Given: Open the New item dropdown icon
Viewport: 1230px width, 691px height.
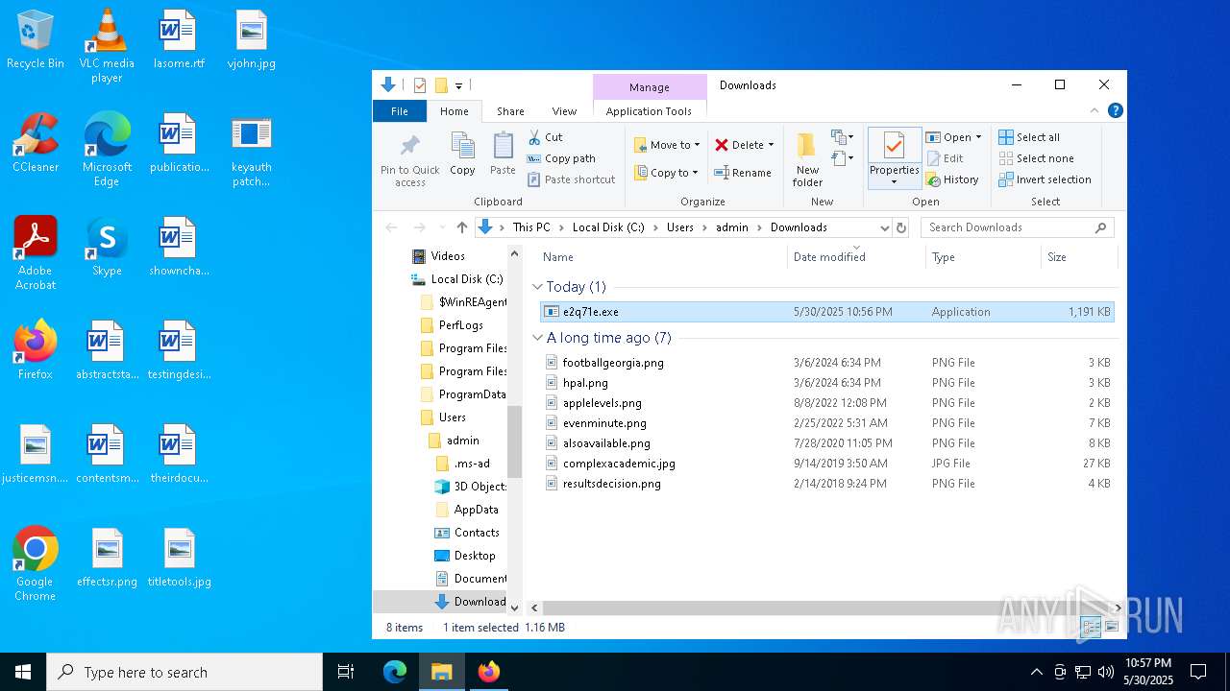Looking at the screenshot, I should (x=843, y=137).
